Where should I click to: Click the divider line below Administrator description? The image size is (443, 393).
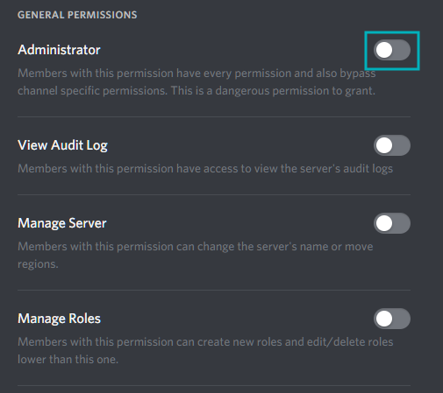click(x=214, y=116)
